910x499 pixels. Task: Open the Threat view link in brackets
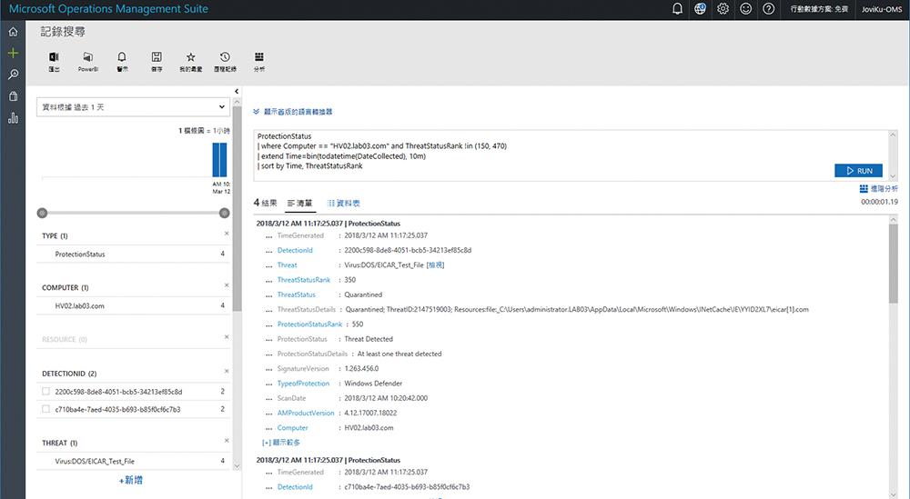point(435,264)
